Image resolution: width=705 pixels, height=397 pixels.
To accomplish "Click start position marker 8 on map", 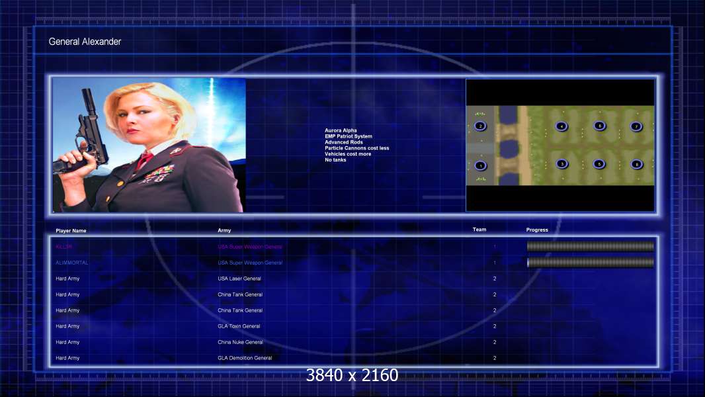I will click(x=636, y=164).
